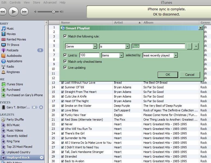Sort by Name column header
The width and height of the screenshot is (211, 163).
86,23
